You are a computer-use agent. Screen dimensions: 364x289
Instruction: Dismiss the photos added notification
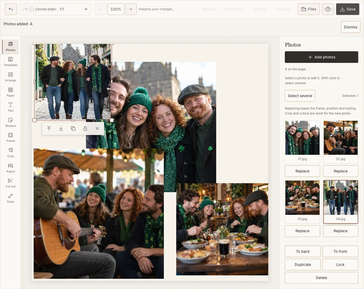tap(351, 27)
